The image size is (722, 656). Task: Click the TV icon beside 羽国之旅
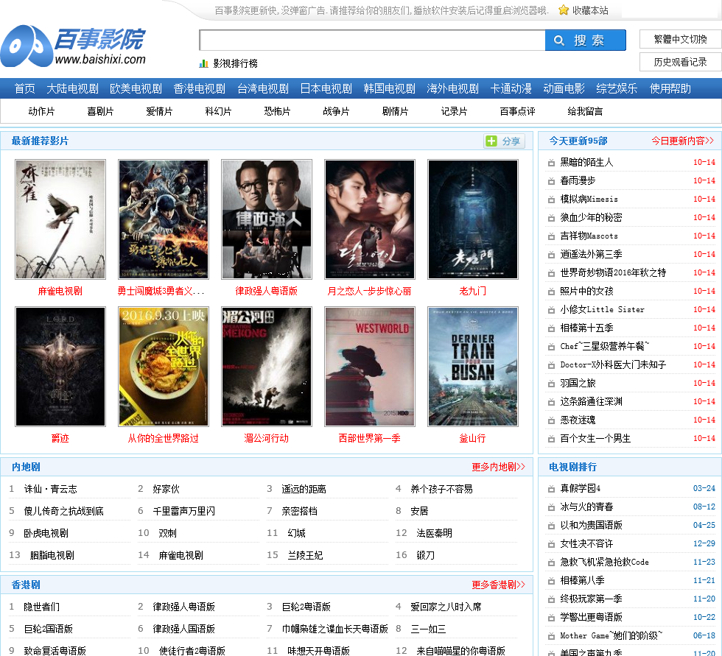click(x=551, y=383)
